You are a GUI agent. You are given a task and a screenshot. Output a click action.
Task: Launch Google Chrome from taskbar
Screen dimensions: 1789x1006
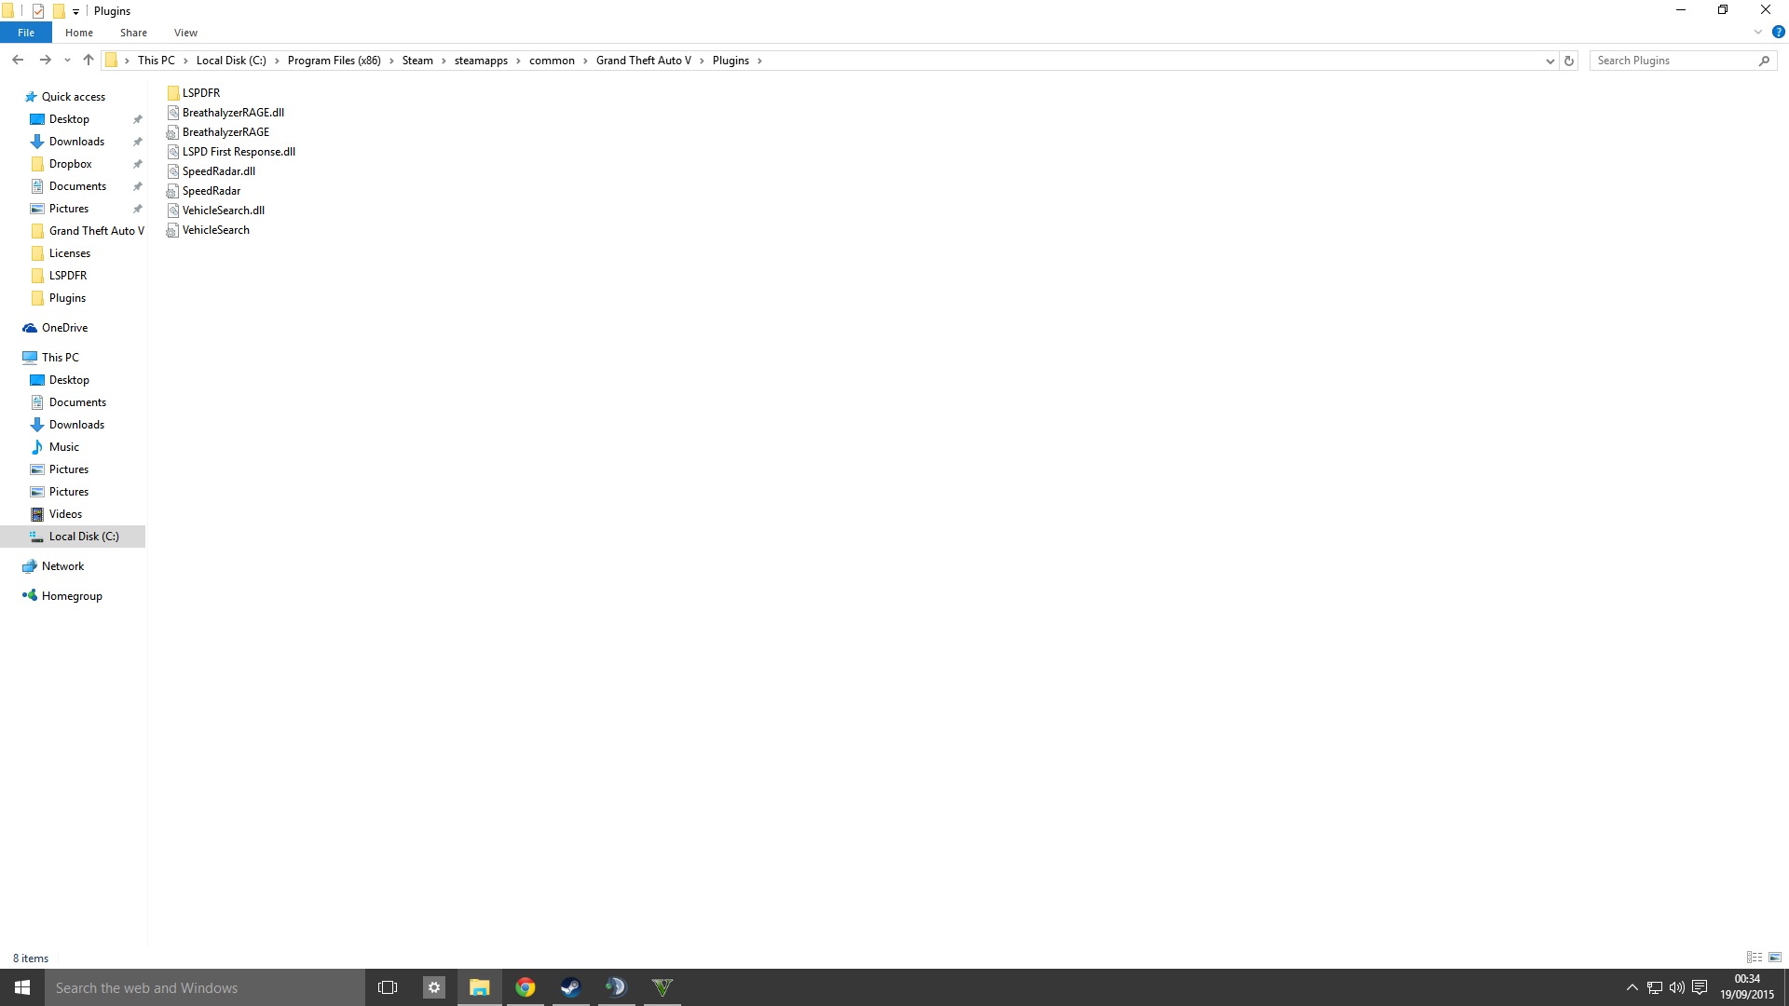pyautogui.click(x=526, y=987)
